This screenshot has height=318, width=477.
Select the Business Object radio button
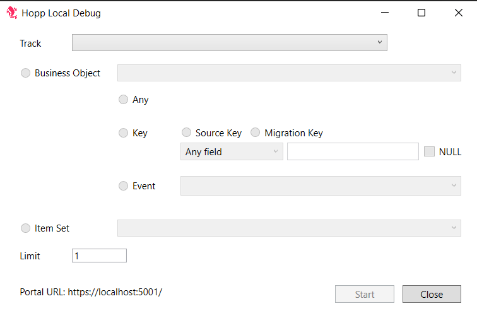tap(26, 73)
